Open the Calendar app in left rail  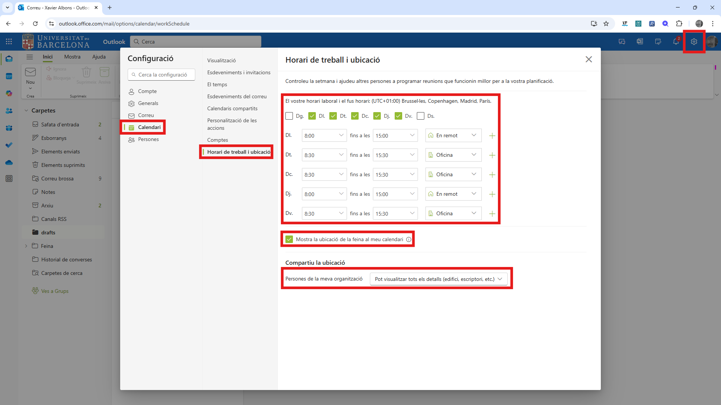(x=9, y=76)
